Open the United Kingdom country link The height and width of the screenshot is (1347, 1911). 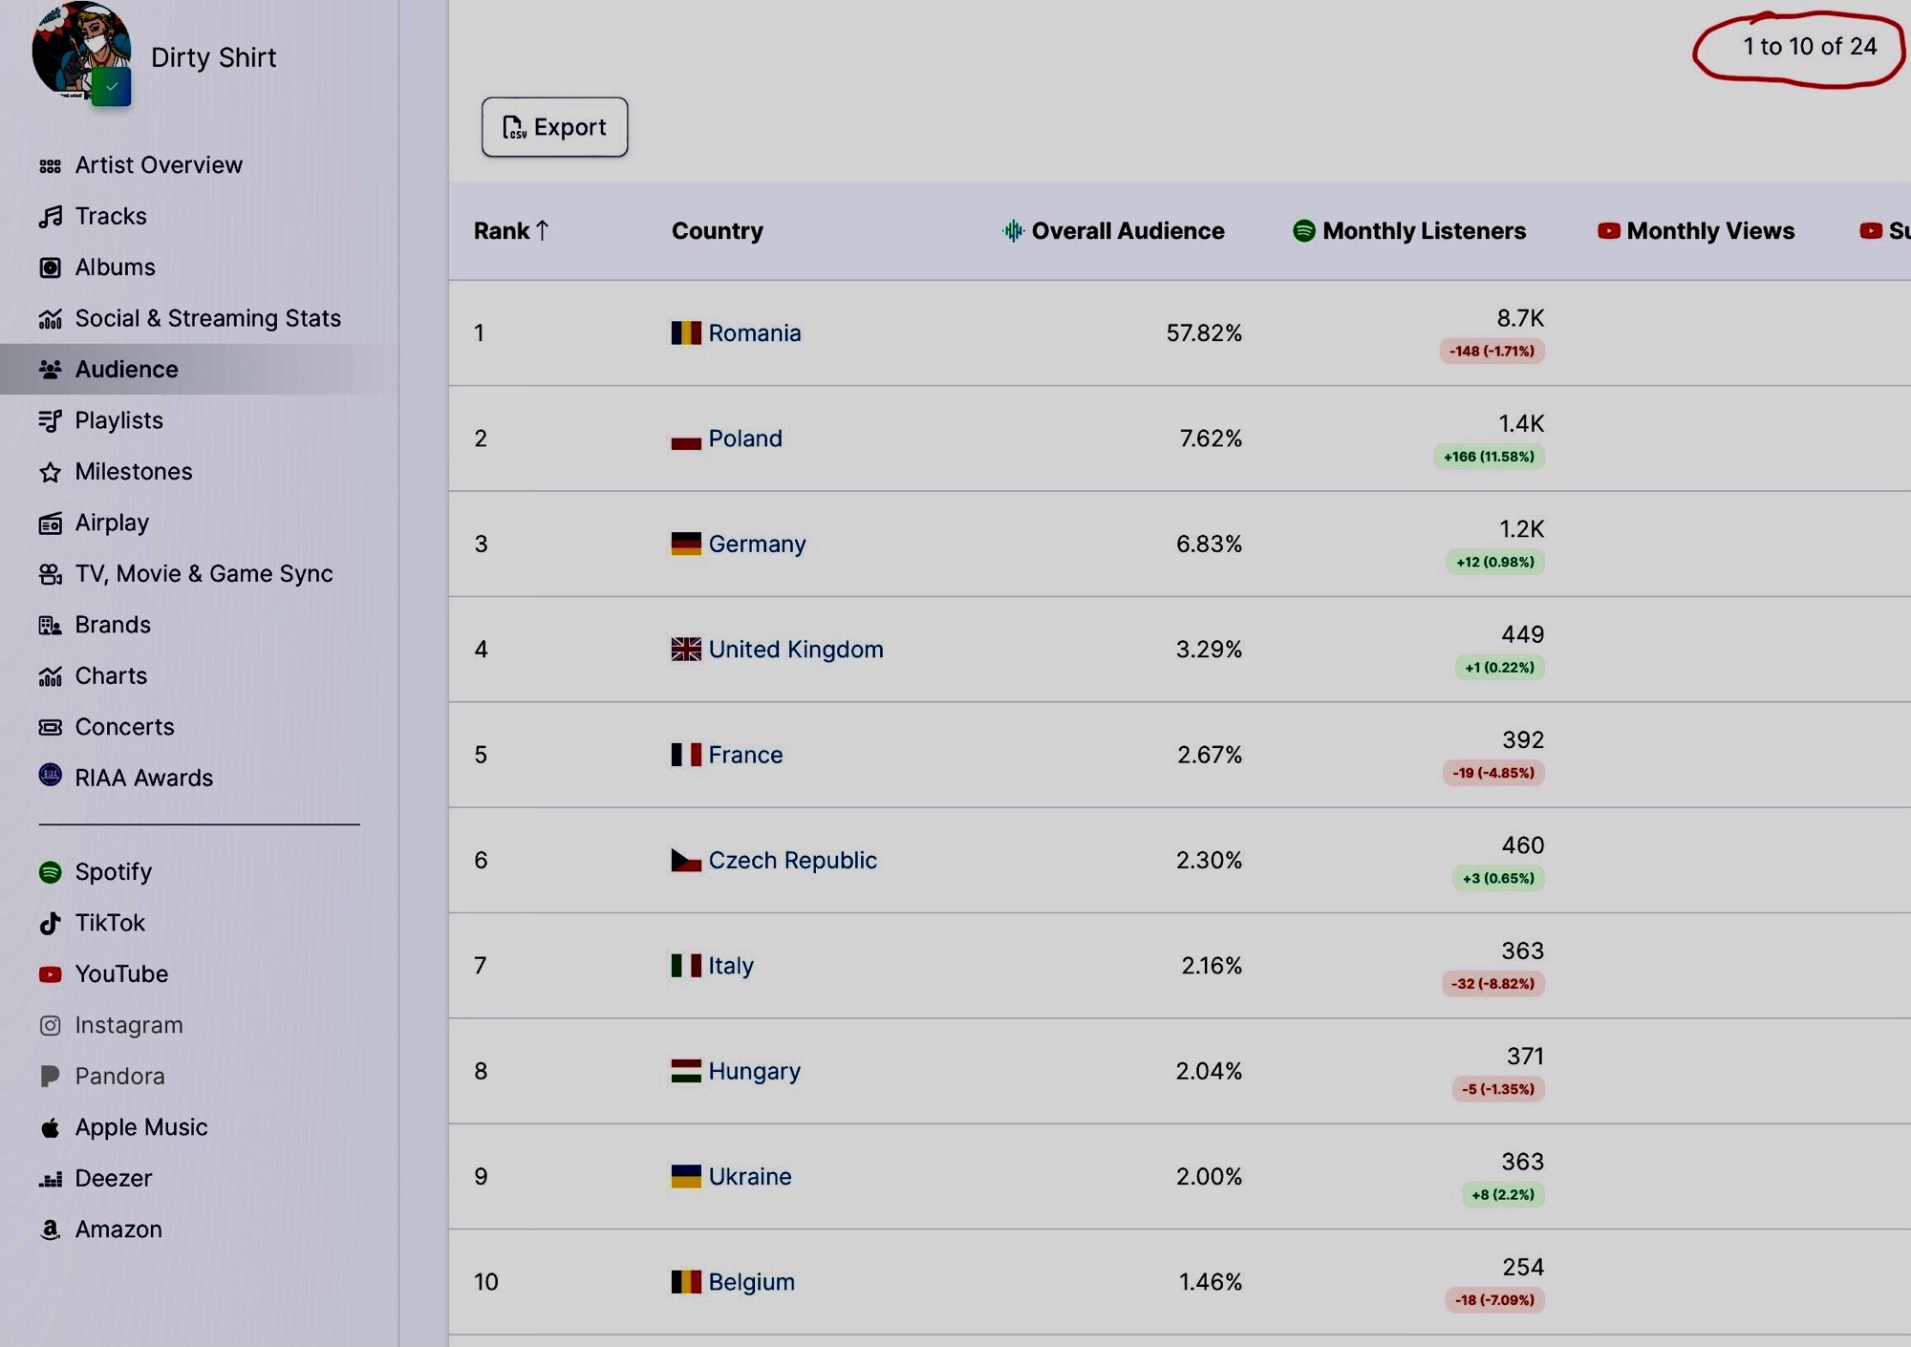point(795,650)
